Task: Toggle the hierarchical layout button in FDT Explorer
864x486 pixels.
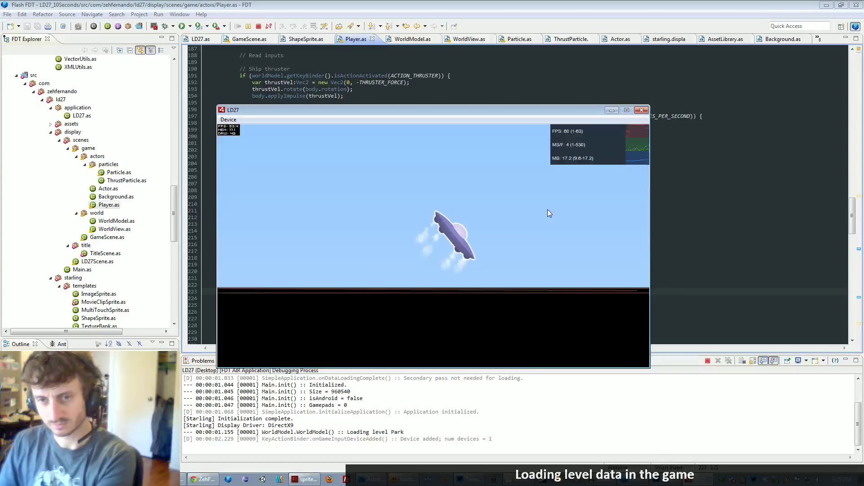Action: pos(151,50)
